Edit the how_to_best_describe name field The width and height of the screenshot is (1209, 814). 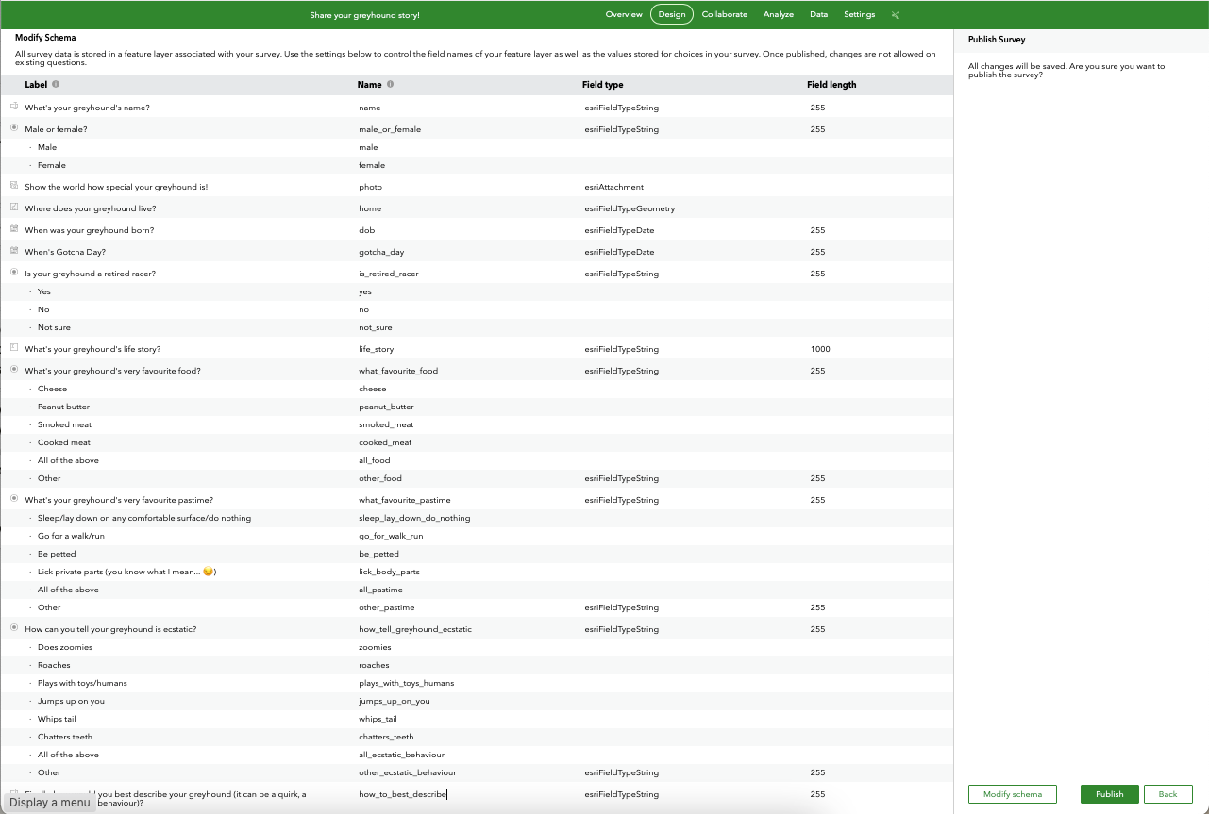click(467, 794)
